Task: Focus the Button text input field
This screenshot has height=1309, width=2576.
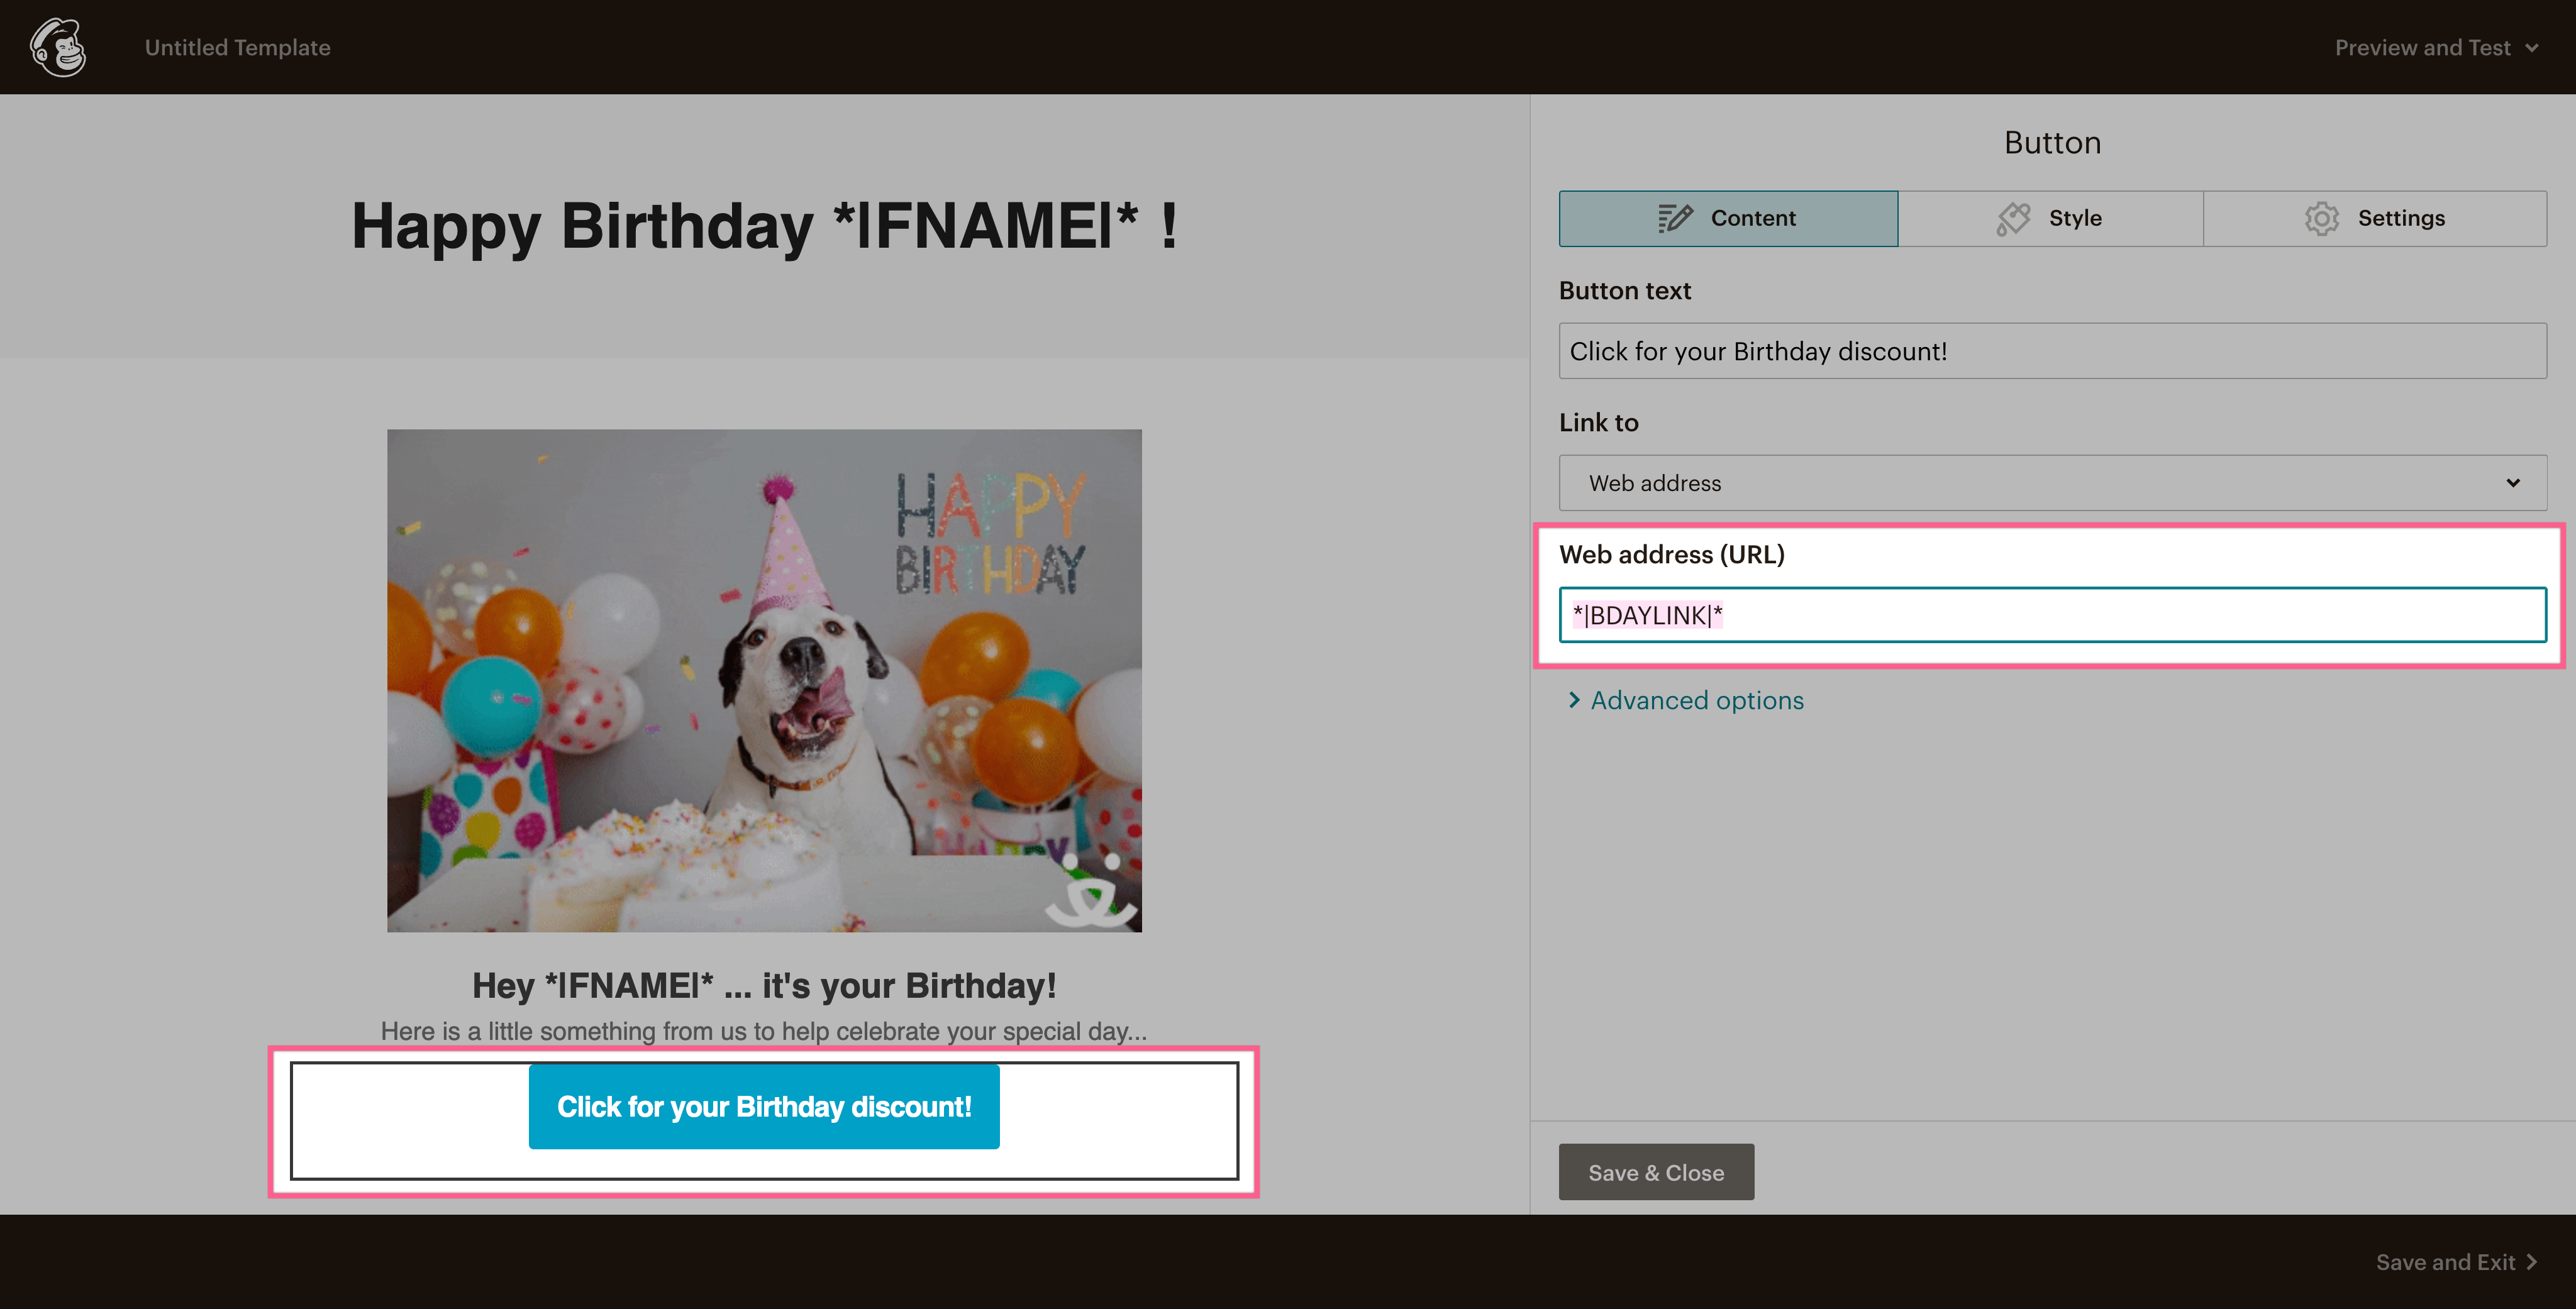Action: (2052, 351)
